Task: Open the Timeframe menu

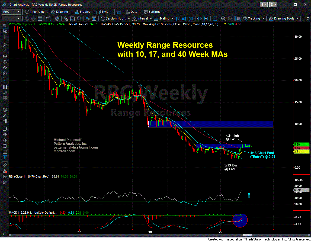Action: 35,12
